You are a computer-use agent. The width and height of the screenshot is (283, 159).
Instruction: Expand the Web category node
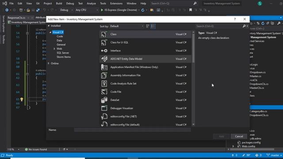point(54,49)
